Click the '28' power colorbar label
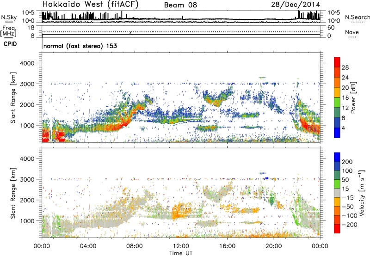Viewport: 370px width, 256px height. pyautogui.click(x=345, y=67)
